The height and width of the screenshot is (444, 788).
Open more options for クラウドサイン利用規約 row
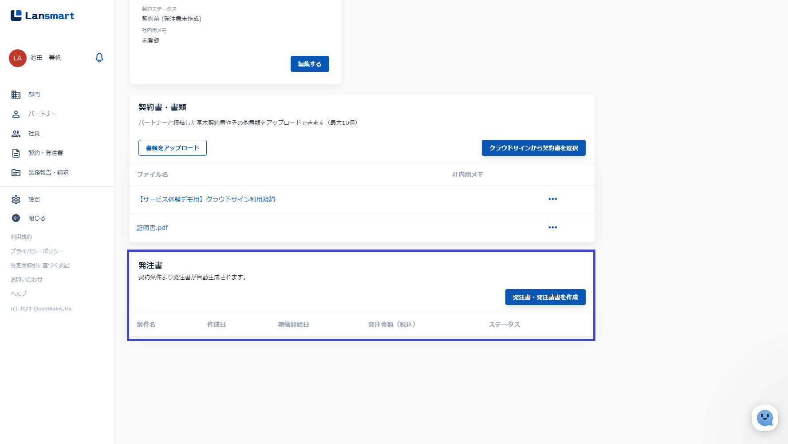coord(552,199)
